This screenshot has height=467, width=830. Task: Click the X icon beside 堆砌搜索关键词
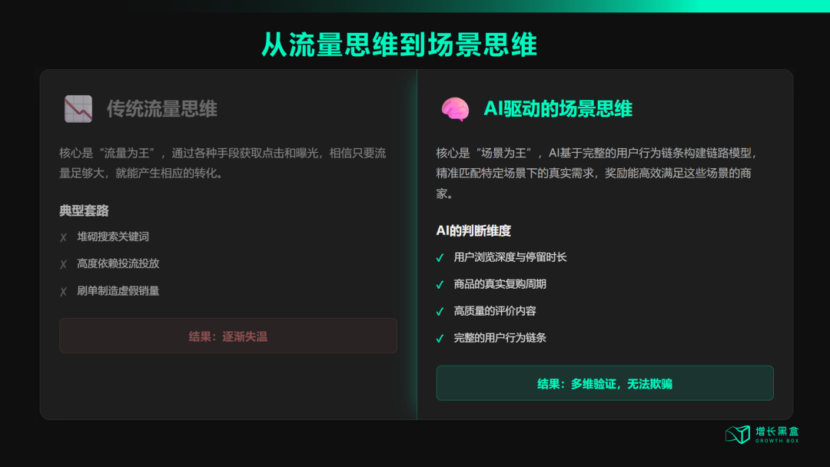64,237
